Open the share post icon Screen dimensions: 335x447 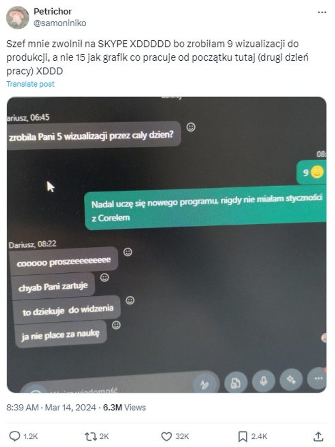tap(319, 436)
